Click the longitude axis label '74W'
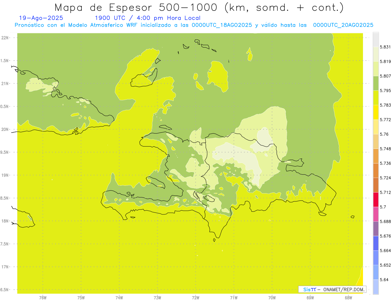 point(119,298)
